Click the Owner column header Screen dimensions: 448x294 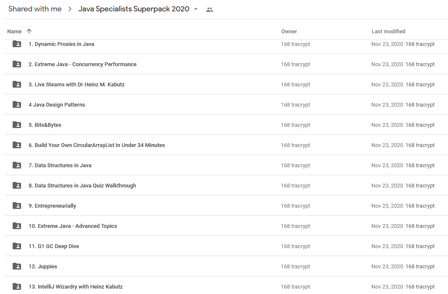(x=289, y=32)
